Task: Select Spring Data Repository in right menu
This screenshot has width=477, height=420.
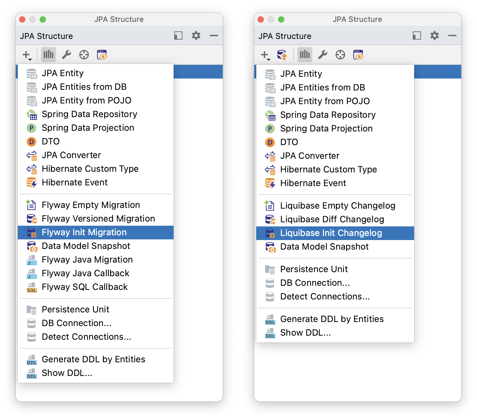Action: (335, 115)
